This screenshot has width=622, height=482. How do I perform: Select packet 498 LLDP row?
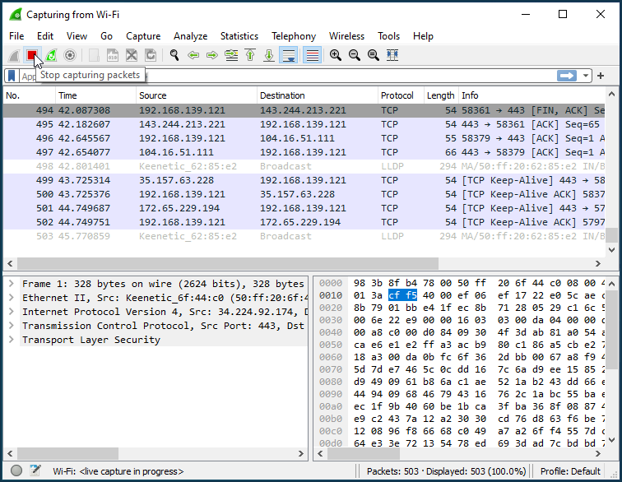(x=304, y=166)
